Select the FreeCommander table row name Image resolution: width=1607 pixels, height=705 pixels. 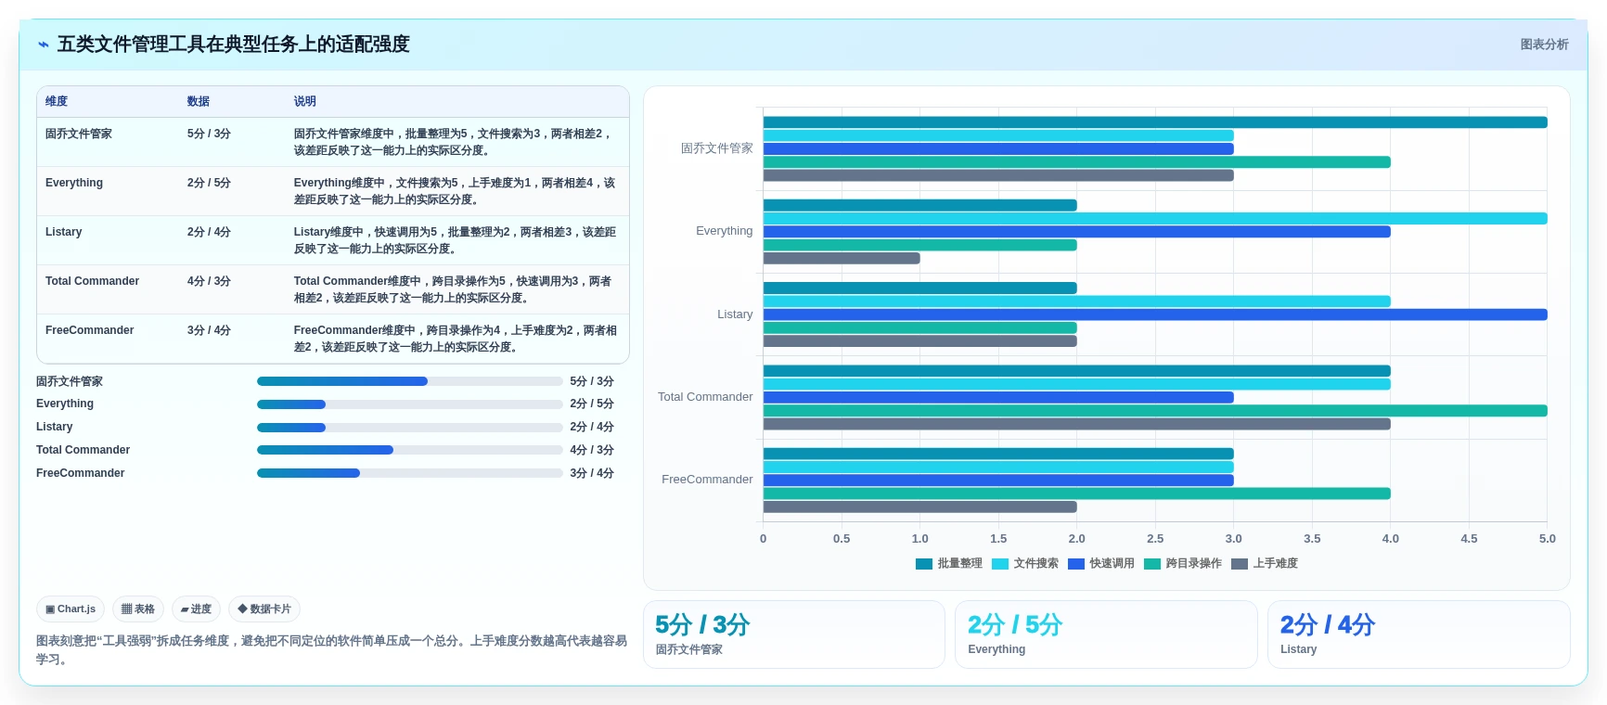[90, 330]
